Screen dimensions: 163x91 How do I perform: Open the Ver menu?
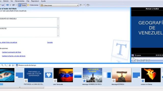12,1
